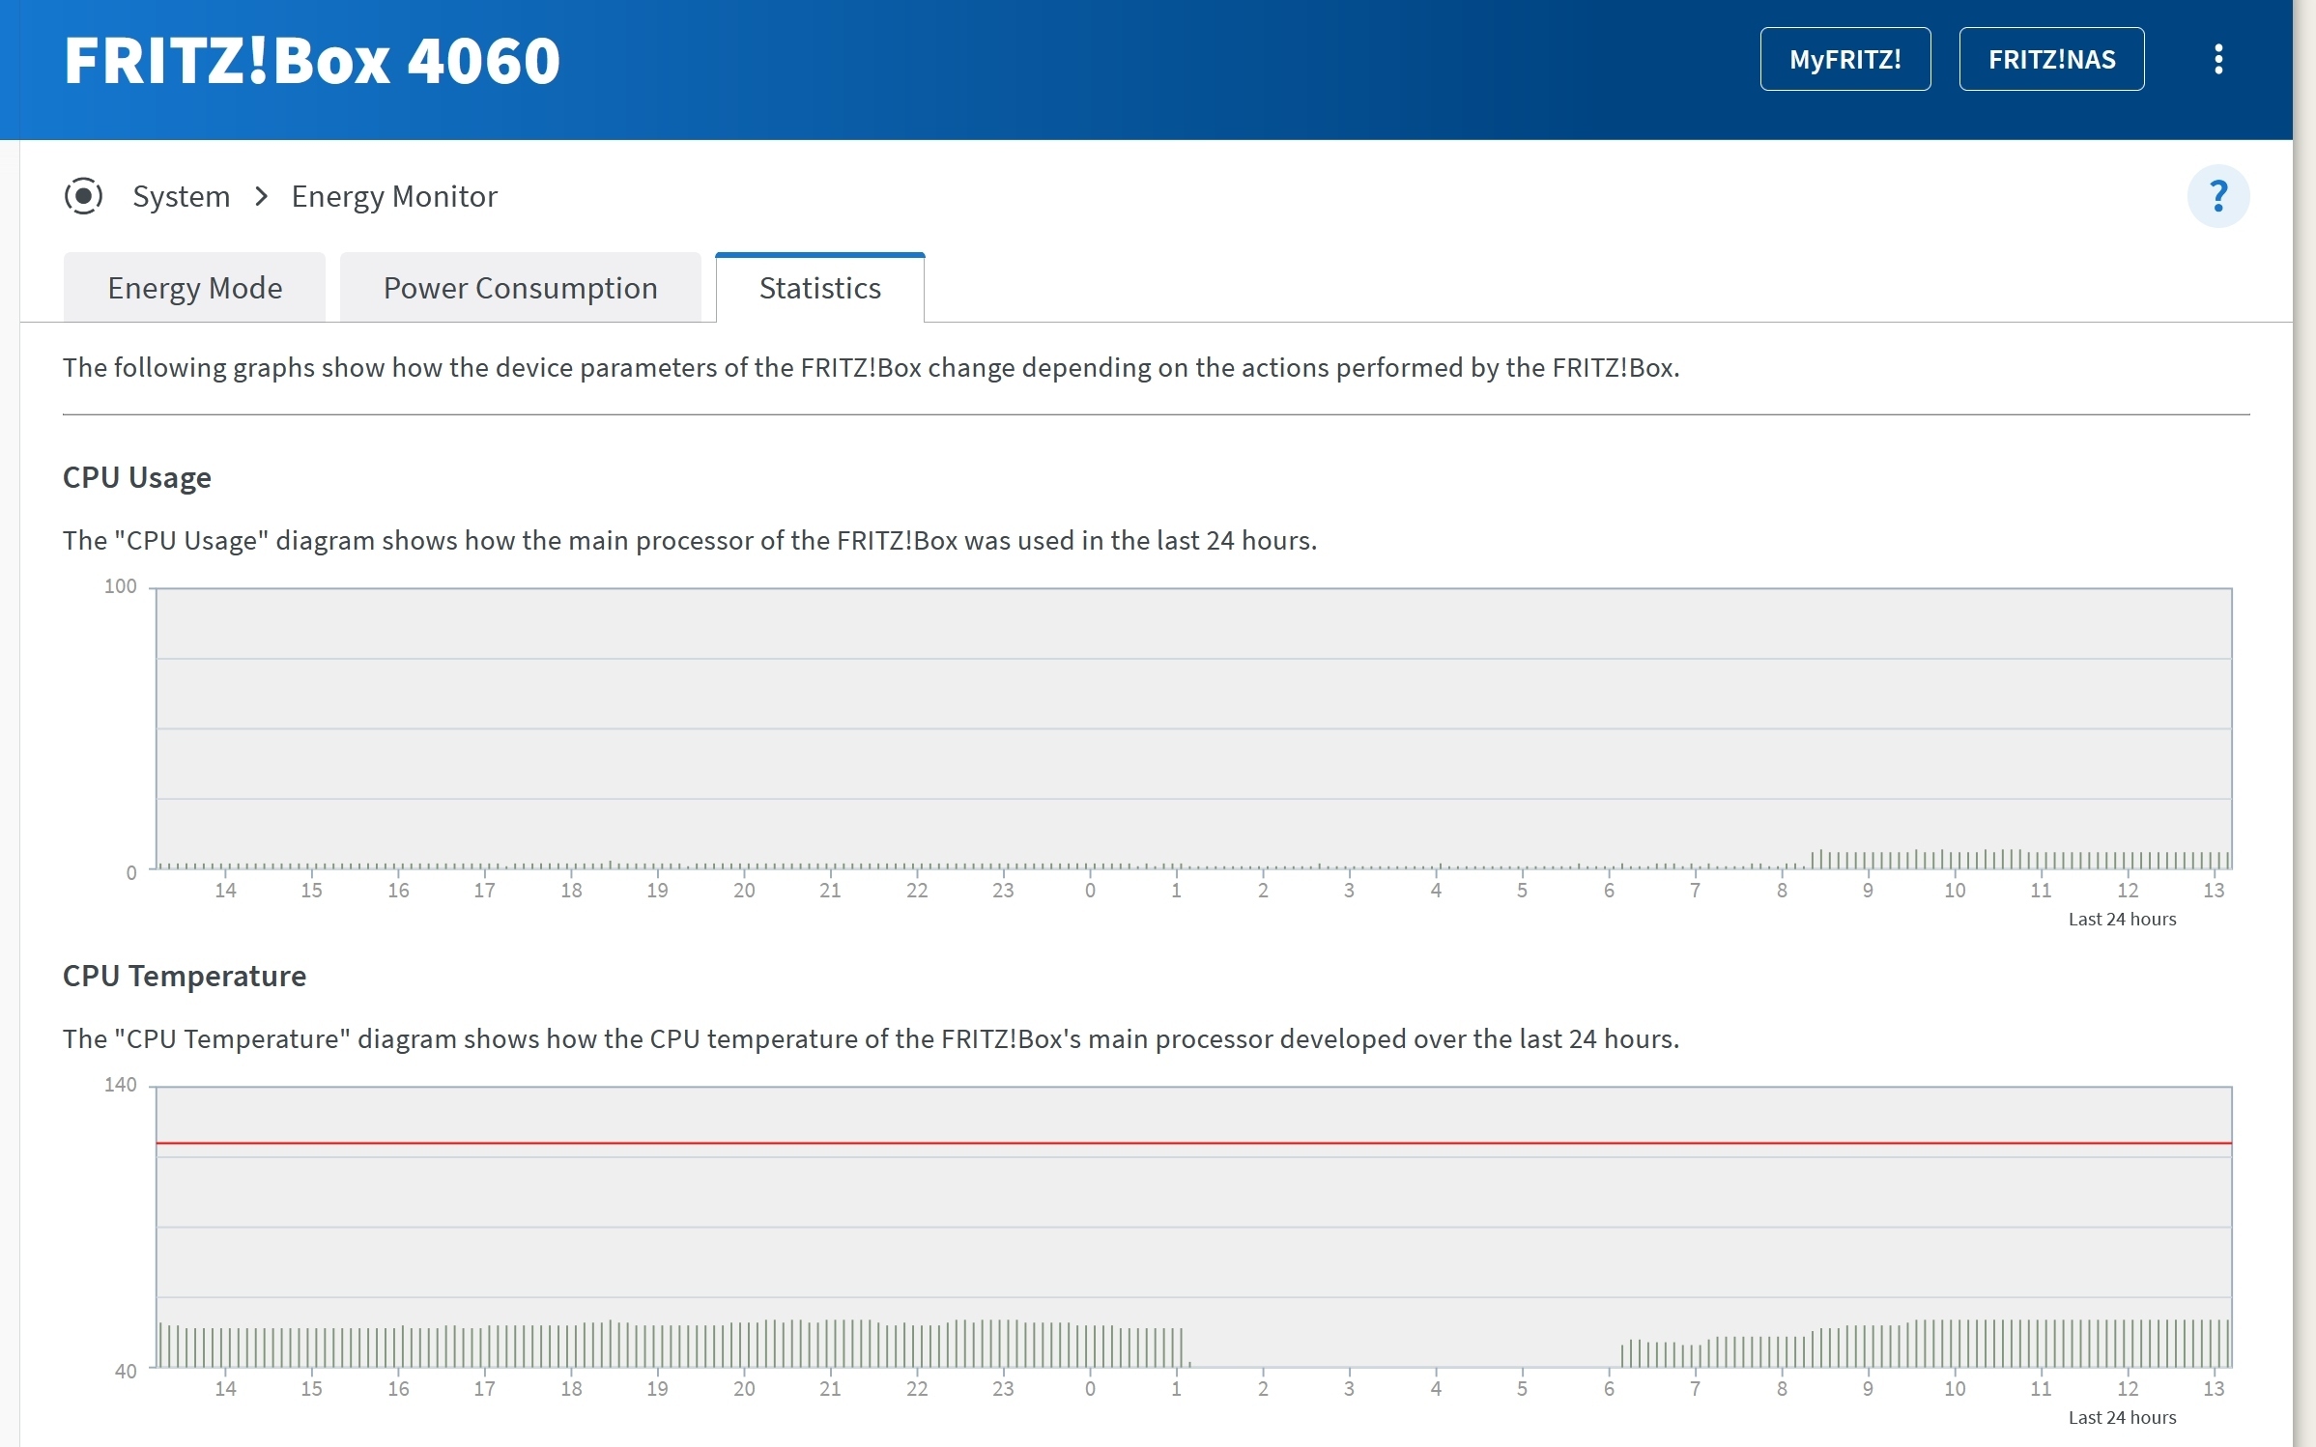Click '140' on CPU Temperature axis
The height and width of the screenshot is (1447, 2316).
(x=121, y=1085)
